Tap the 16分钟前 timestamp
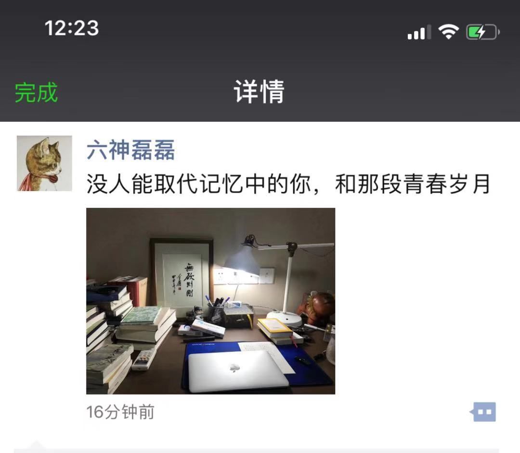Image resolution: width=520 pixels, height=453 pixels. pyautogui.click(x=120, y=412)
